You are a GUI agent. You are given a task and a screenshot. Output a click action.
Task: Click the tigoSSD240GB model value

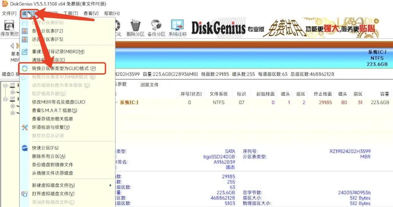click(219, 157)
